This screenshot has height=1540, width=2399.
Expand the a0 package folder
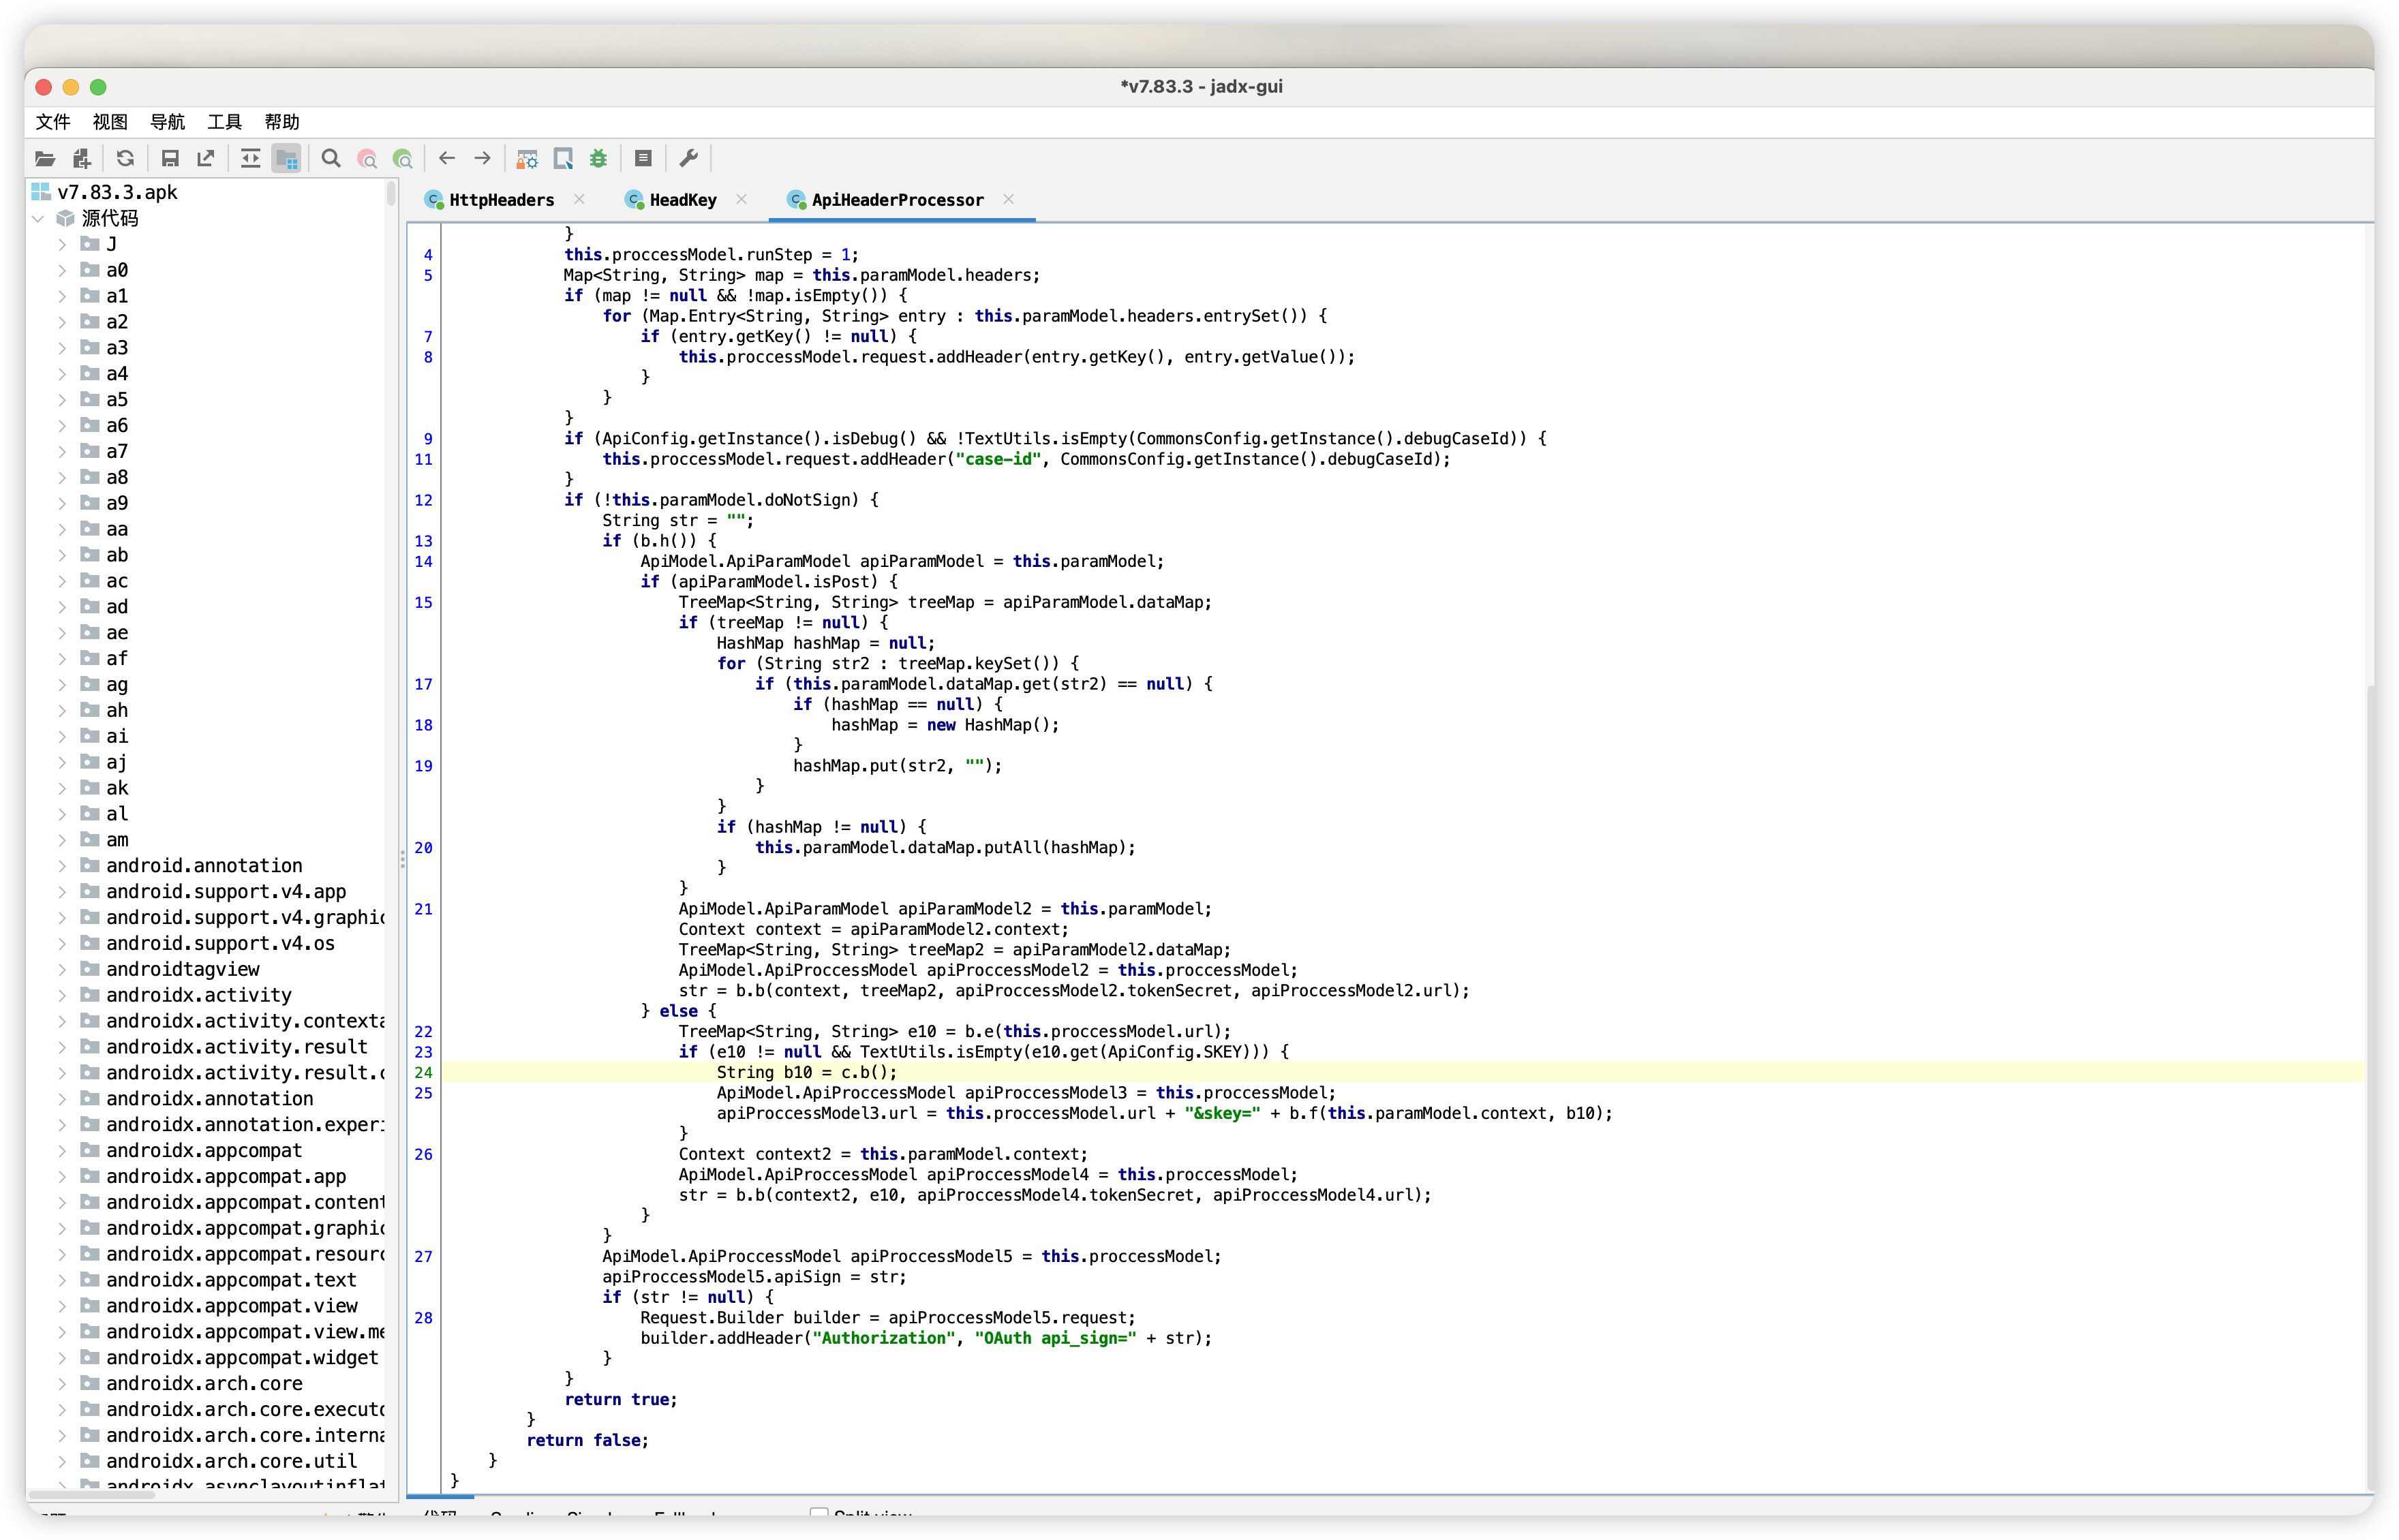(x=62, y=270)
